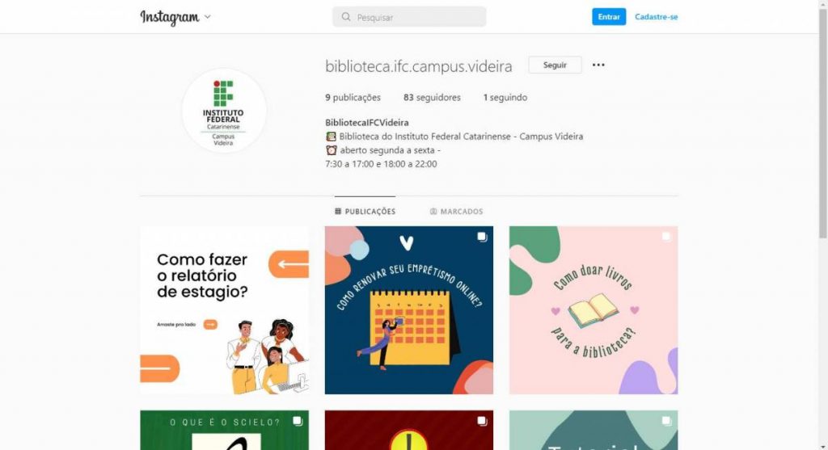The height and width of the screenshot is (450, 828).
Task: Click the Seguir follow button
Action: pyautogui.click(x=555, y=65)
